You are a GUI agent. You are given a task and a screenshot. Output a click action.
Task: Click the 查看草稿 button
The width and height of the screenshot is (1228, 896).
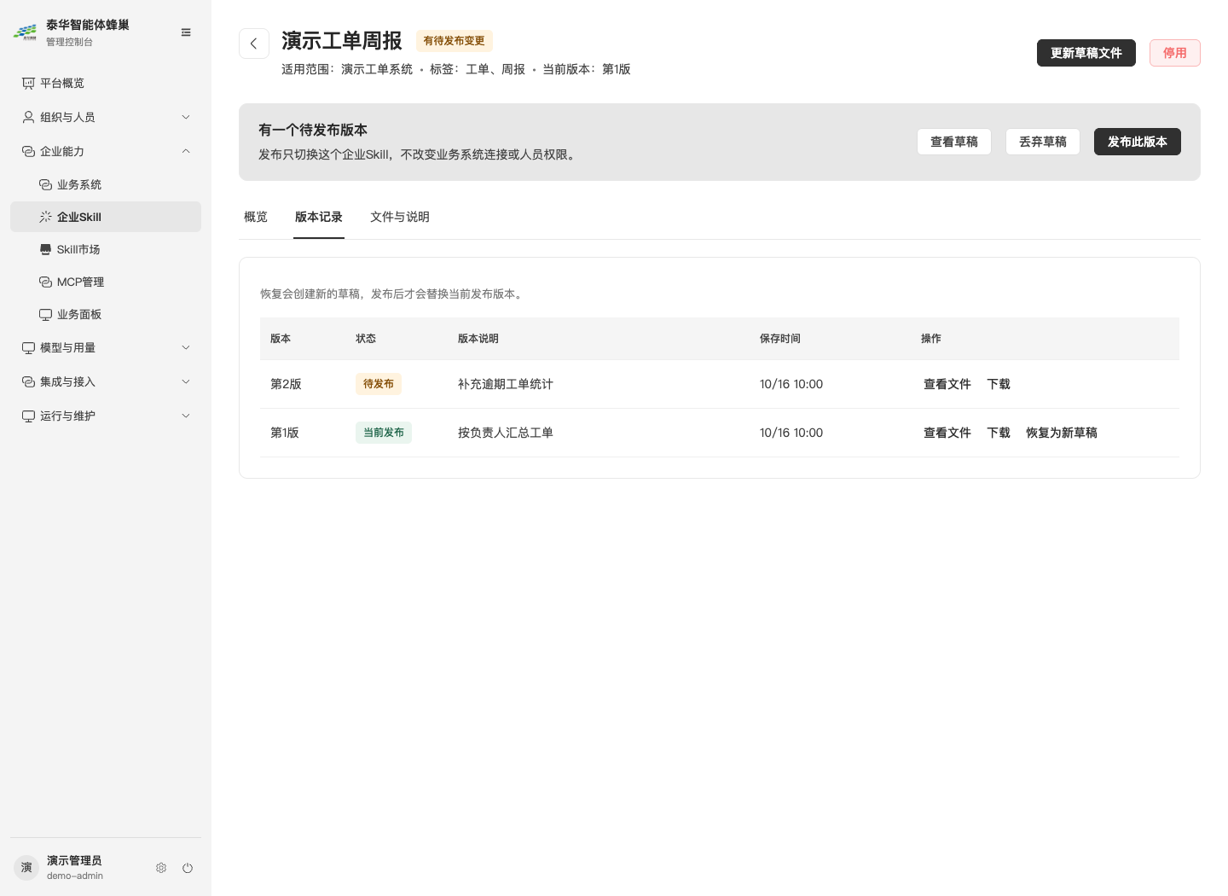pyautogui.click(x=954, y=142)
